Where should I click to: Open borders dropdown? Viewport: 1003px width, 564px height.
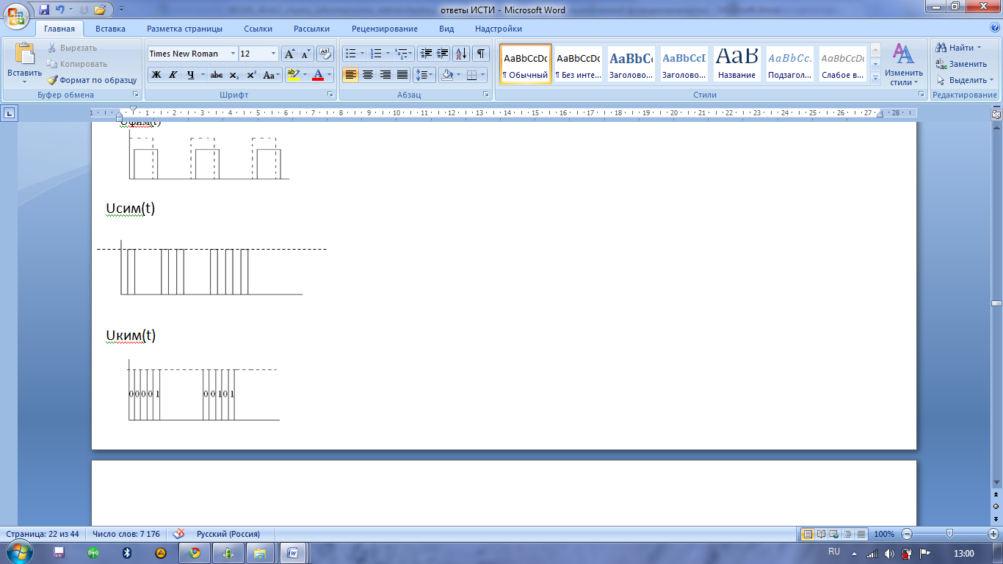coord(482,75)
